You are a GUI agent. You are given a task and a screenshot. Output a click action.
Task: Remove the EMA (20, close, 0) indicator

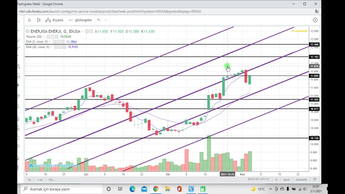(x=65, y=47)
